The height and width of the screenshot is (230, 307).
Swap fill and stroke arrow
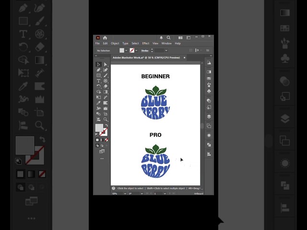pyautogui.click(x=106, y=126)
